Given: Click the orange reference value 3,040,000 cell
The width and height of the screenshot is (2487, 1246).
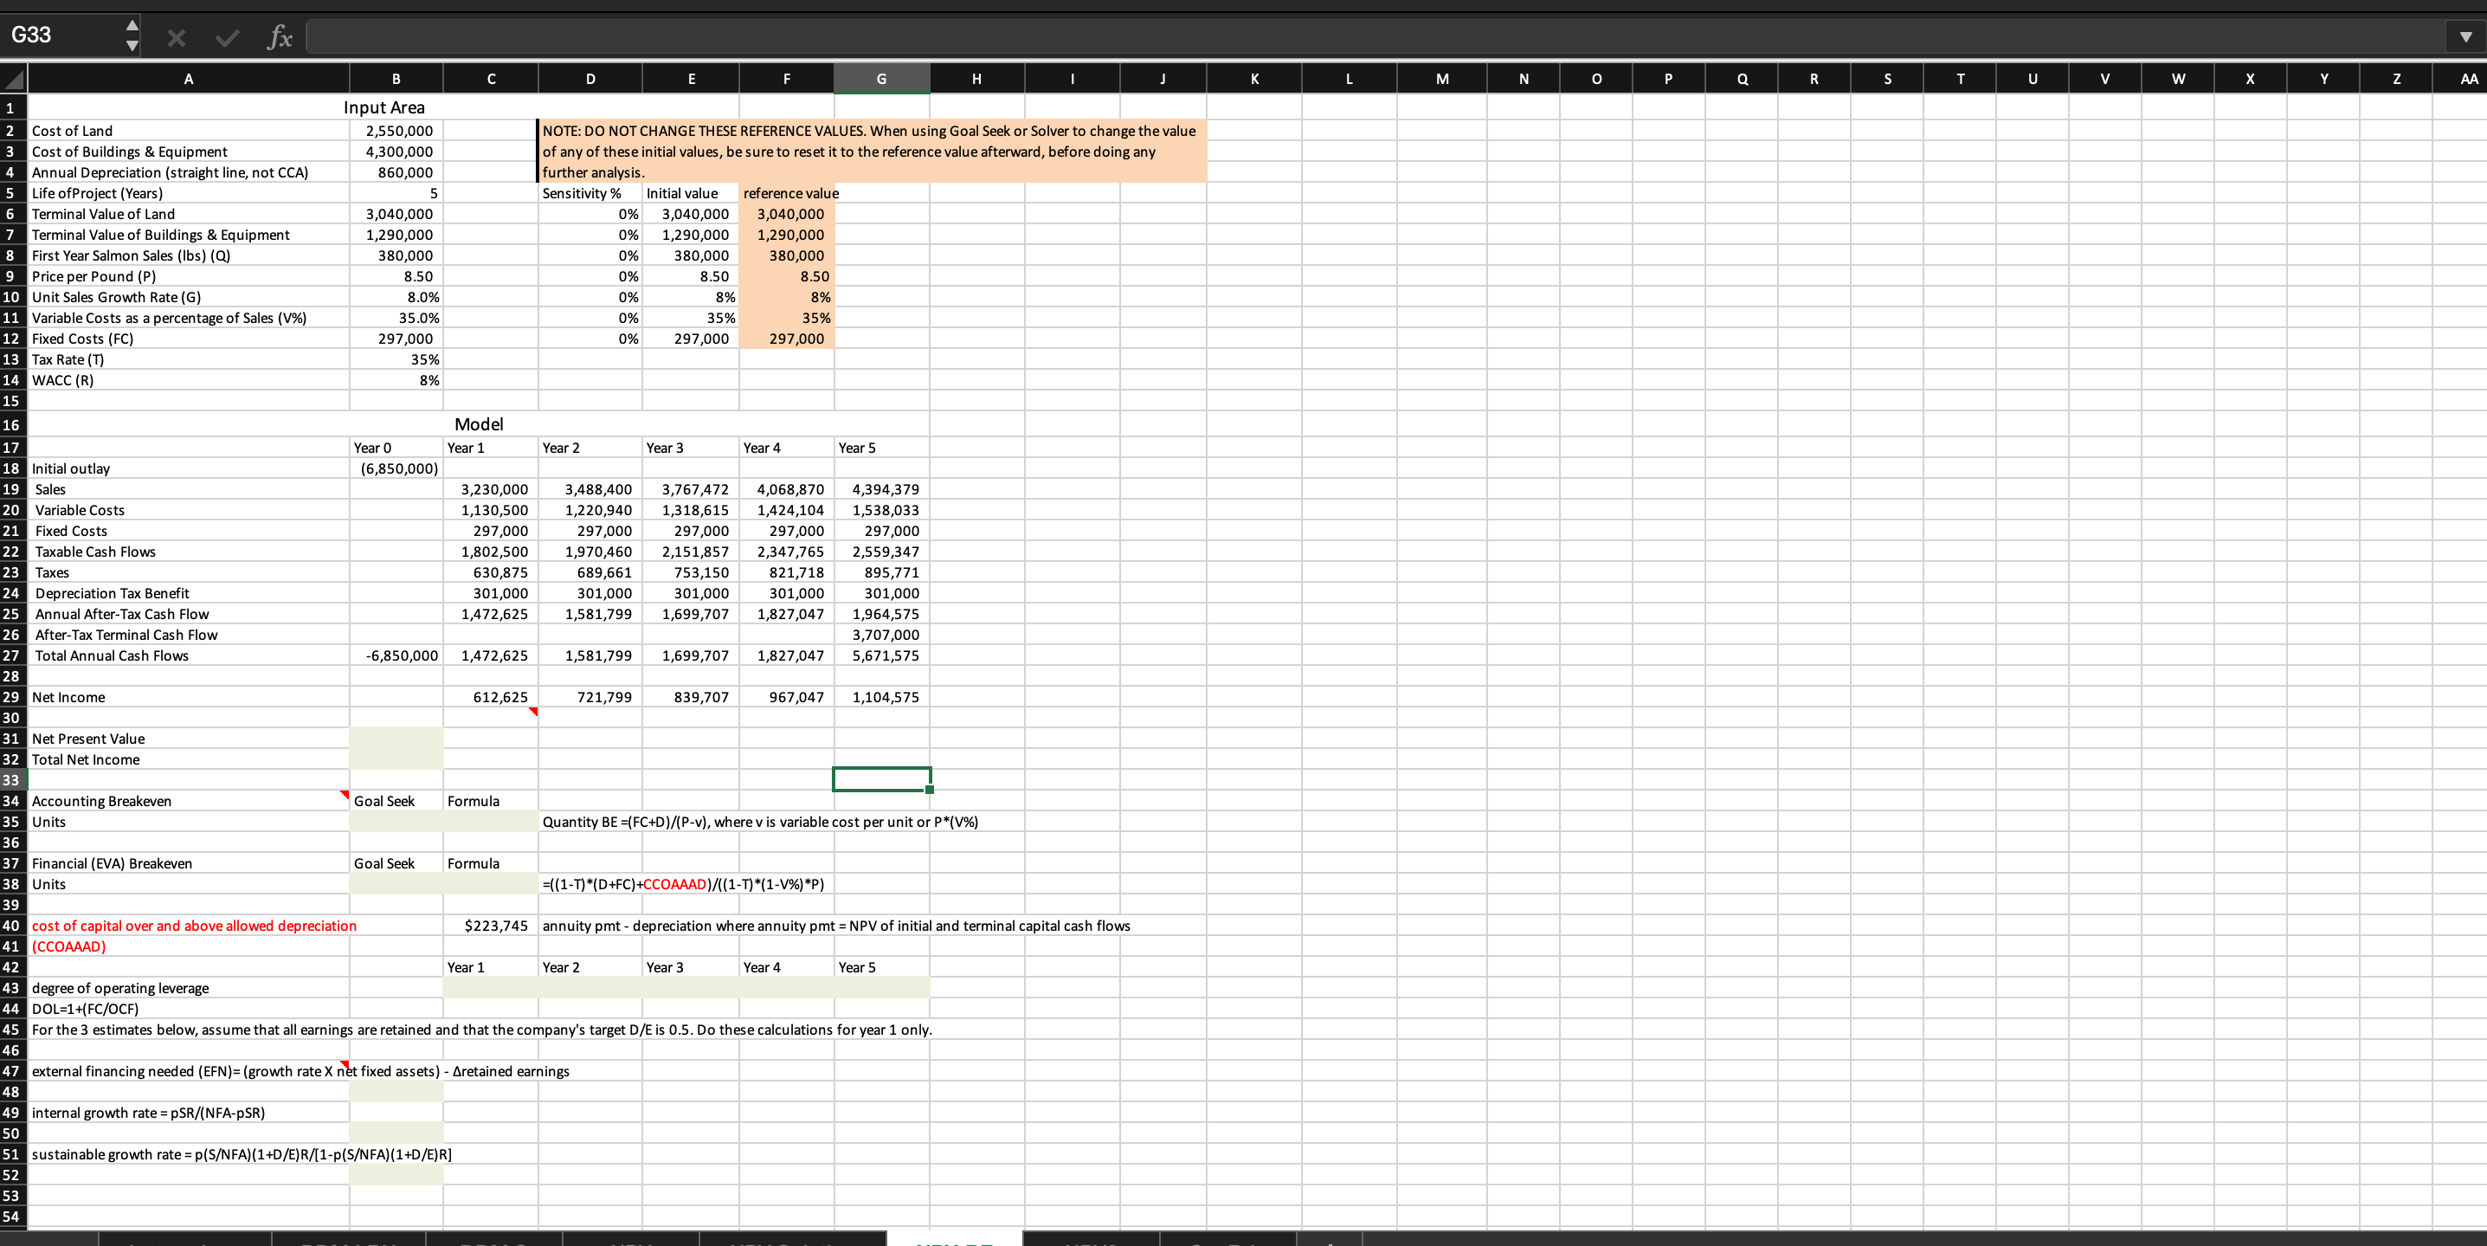Looking at the screenshot, I should tap(787, 215).
